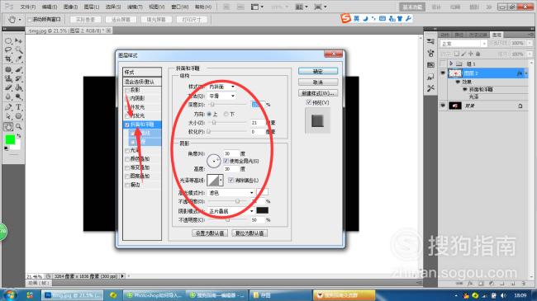Select the Eraser tool
537x301 pixels.
[8, 87]
